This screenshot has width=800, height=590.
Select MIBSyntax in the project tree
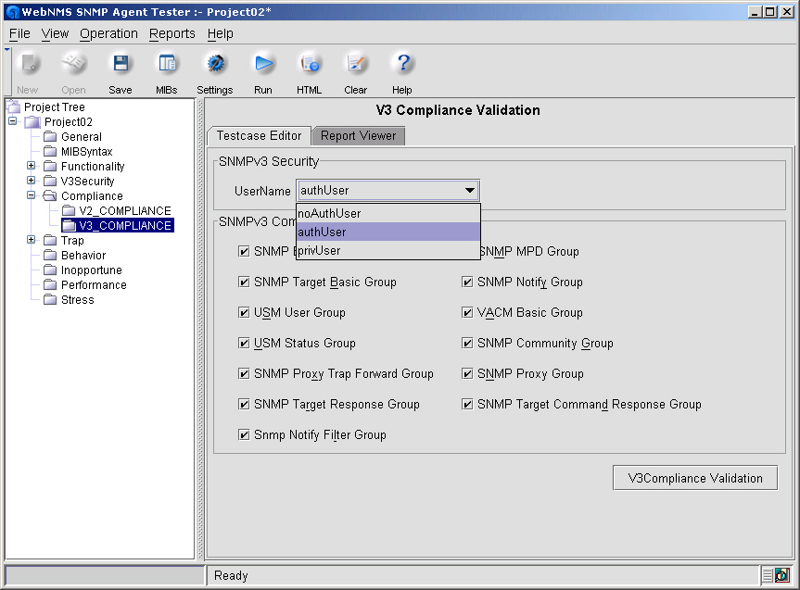[x=87, y=152]
